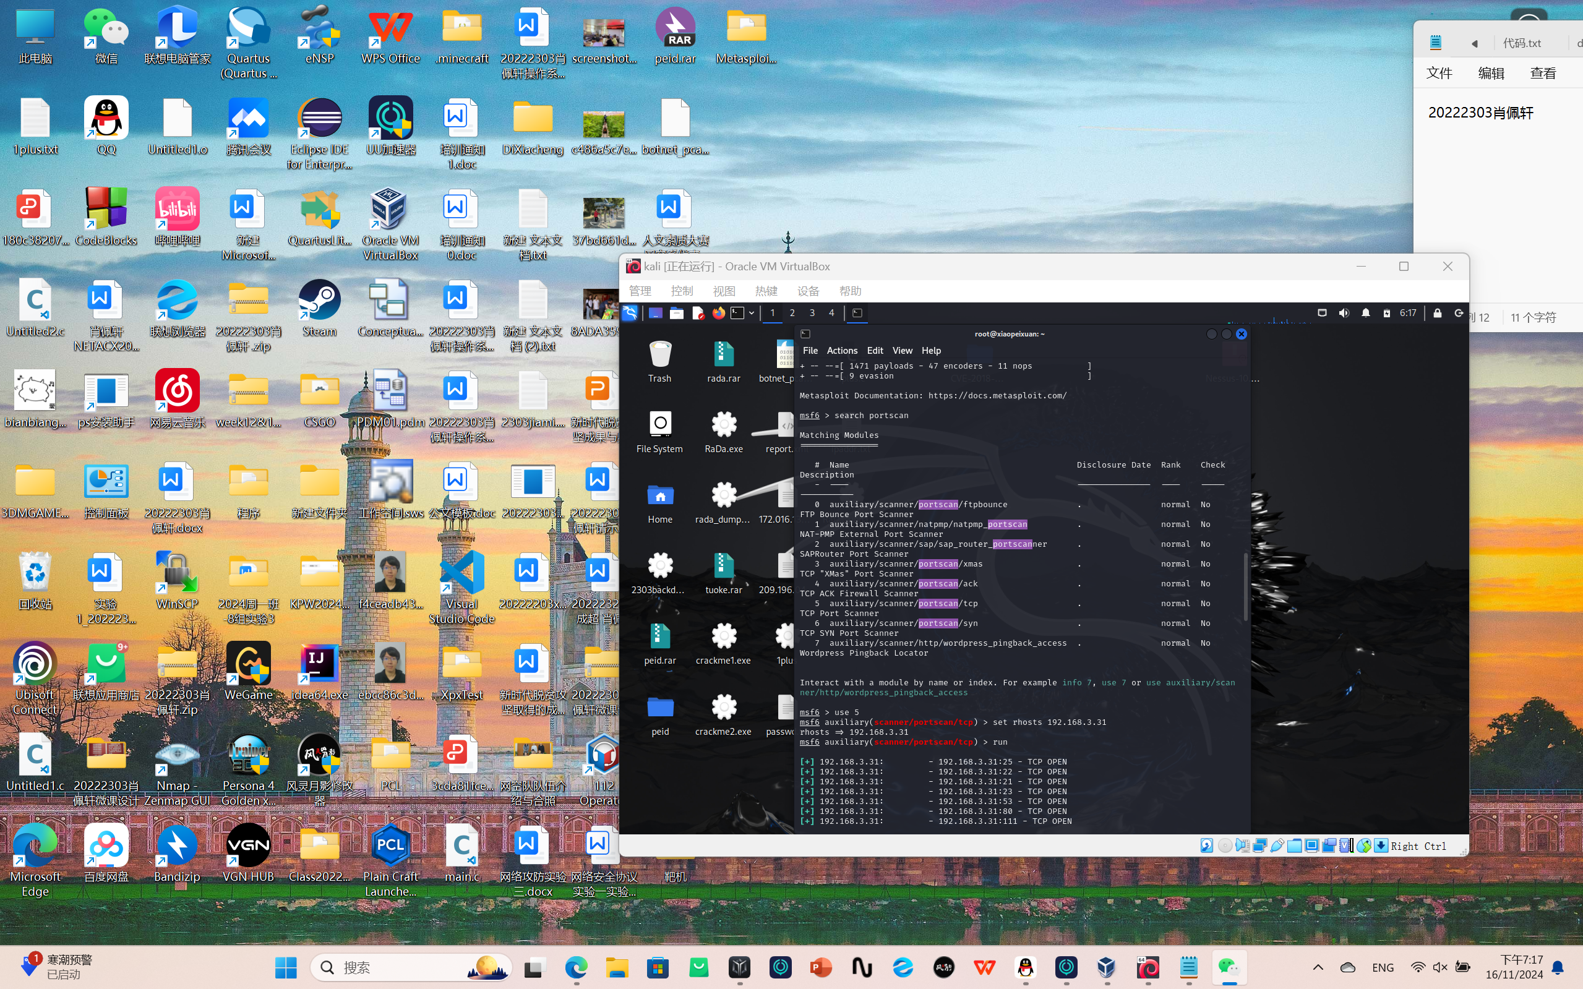Open the terminal Edit menu
The width and height of the screenshot is (1583, 989).
[875, 351]
